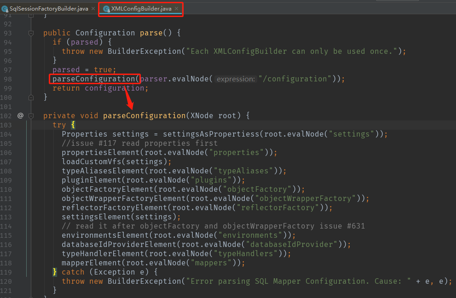Click environmentsElement call on line 115
The width and height of the screenshot is (456, 298).
click(105, 235)
